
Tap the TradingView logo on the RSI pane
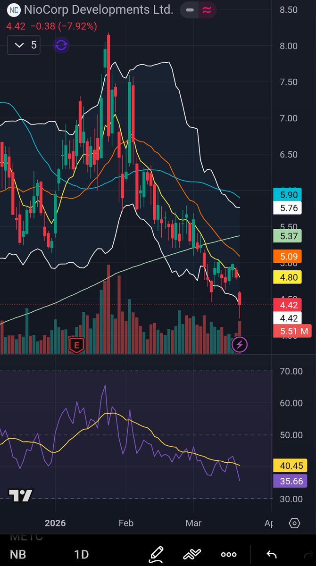click(x=21, y=496)
